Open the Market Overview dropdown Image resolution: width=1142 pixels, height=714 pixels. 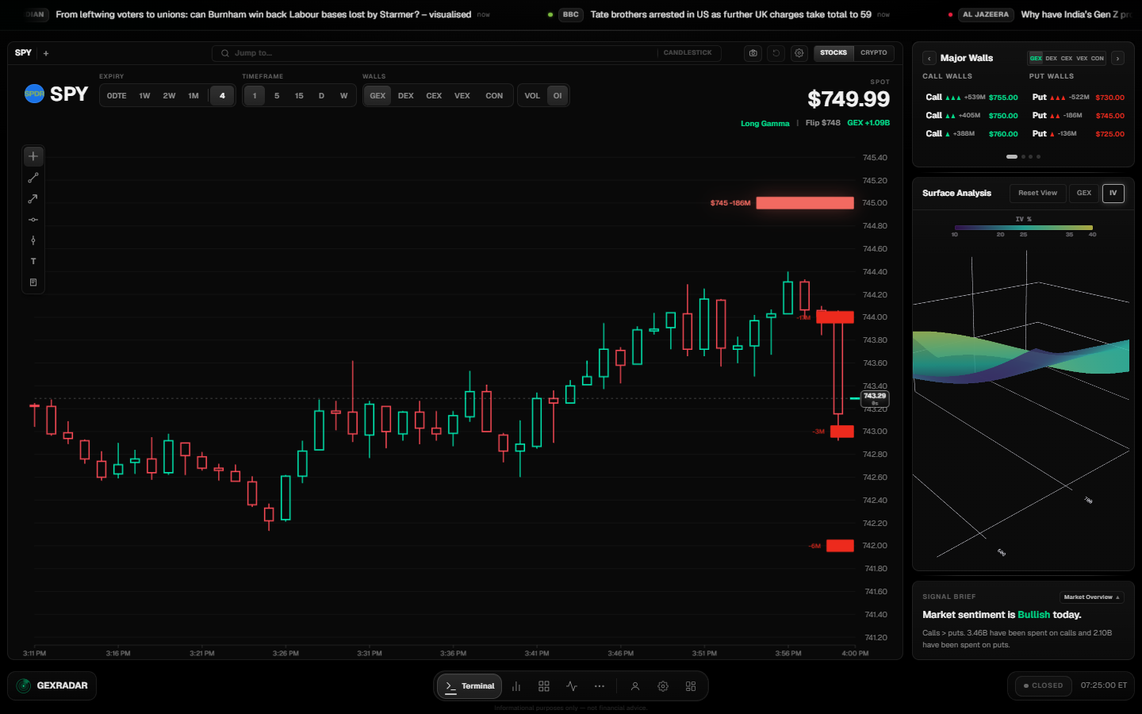tap(1092, 597)
